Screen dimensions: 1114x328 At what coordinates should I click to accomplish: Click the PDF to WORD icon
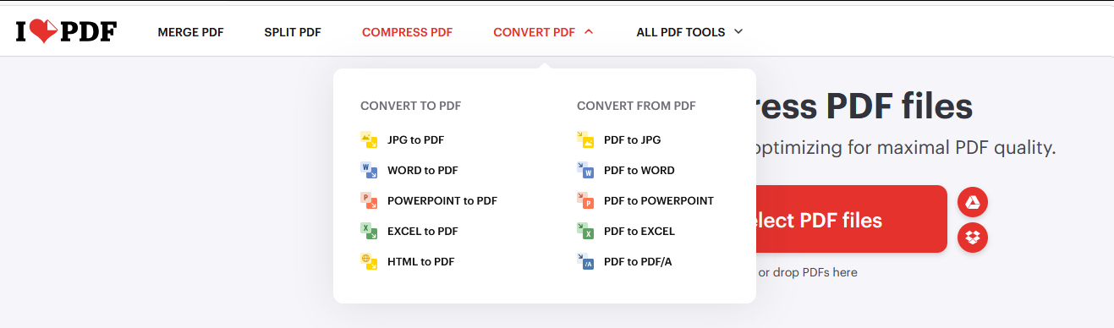(x=585, y=170)
